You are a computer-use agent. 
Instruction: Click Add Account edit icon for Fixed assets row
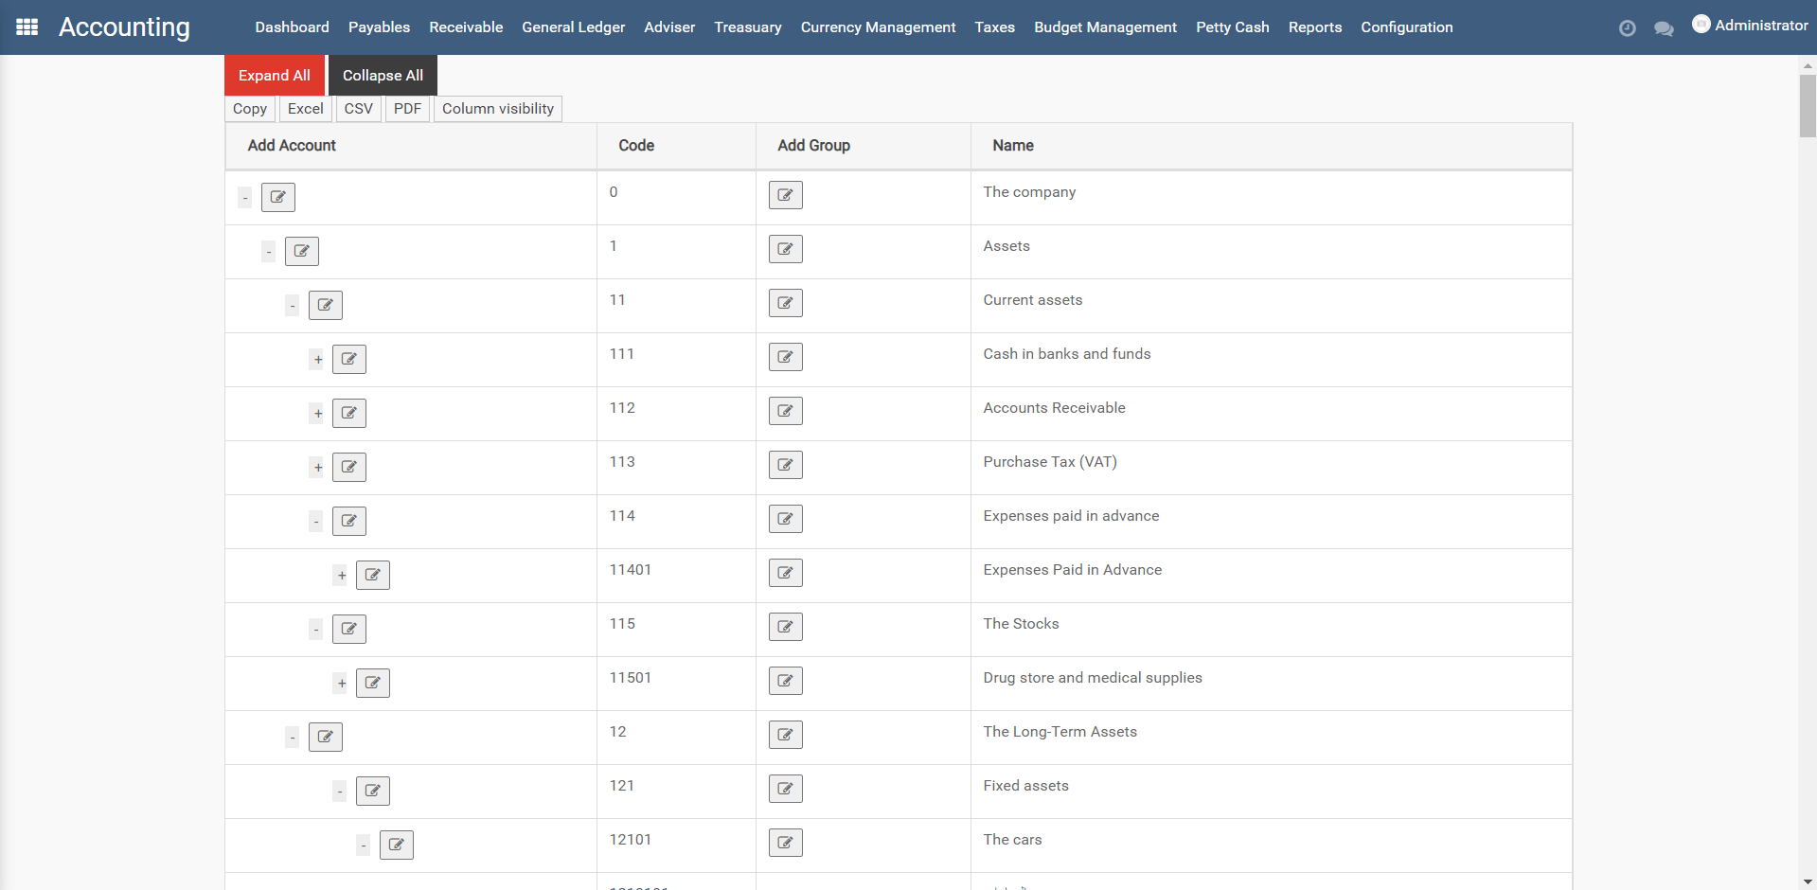(x=373, y=791)
